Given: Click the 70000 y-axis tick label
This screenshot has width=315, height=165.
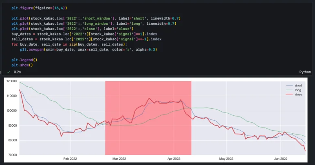Looking at the screenshot, I should [12, 155].
